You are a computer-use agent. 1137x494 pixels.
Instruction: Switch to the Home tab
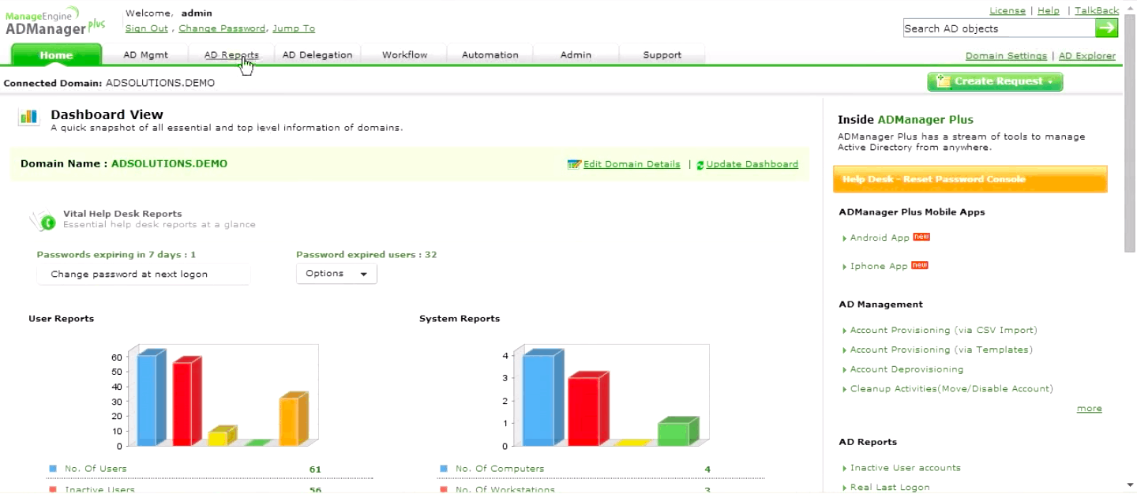[56, 55]
